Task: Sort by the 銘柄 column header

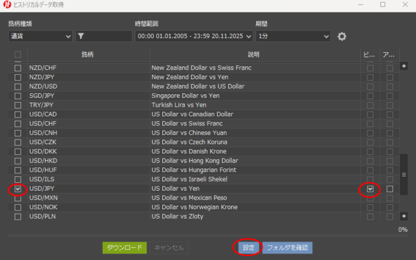Action: (87, 55)
